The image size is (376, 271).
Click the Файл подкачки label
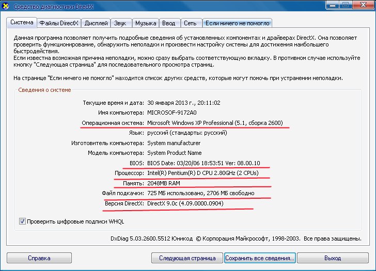point(123,193)
